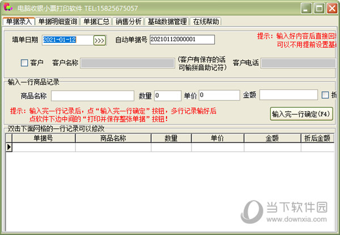
Task: Enable the 客户 checkbox
Action: [24, 63]
